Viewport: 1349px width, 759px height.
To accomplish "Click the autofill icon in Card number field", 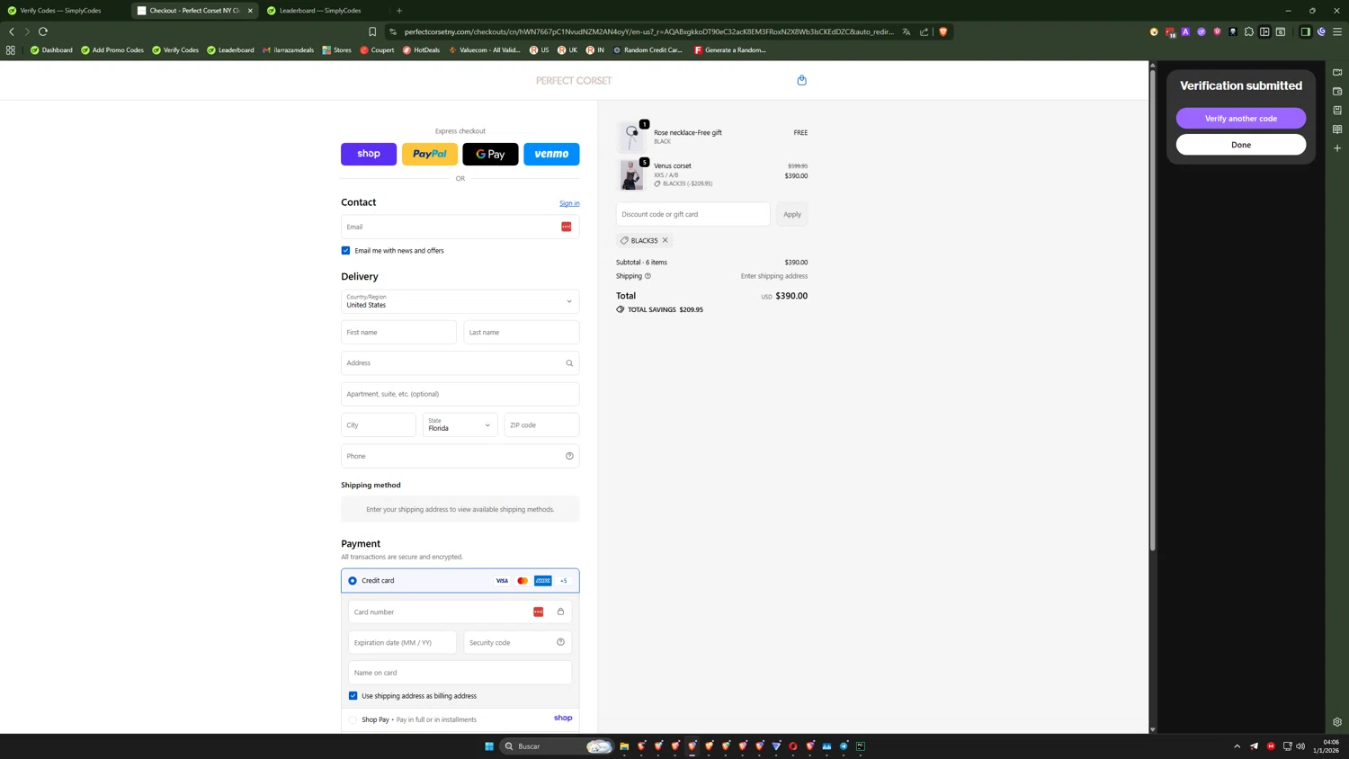I will [x=538, y=612].
